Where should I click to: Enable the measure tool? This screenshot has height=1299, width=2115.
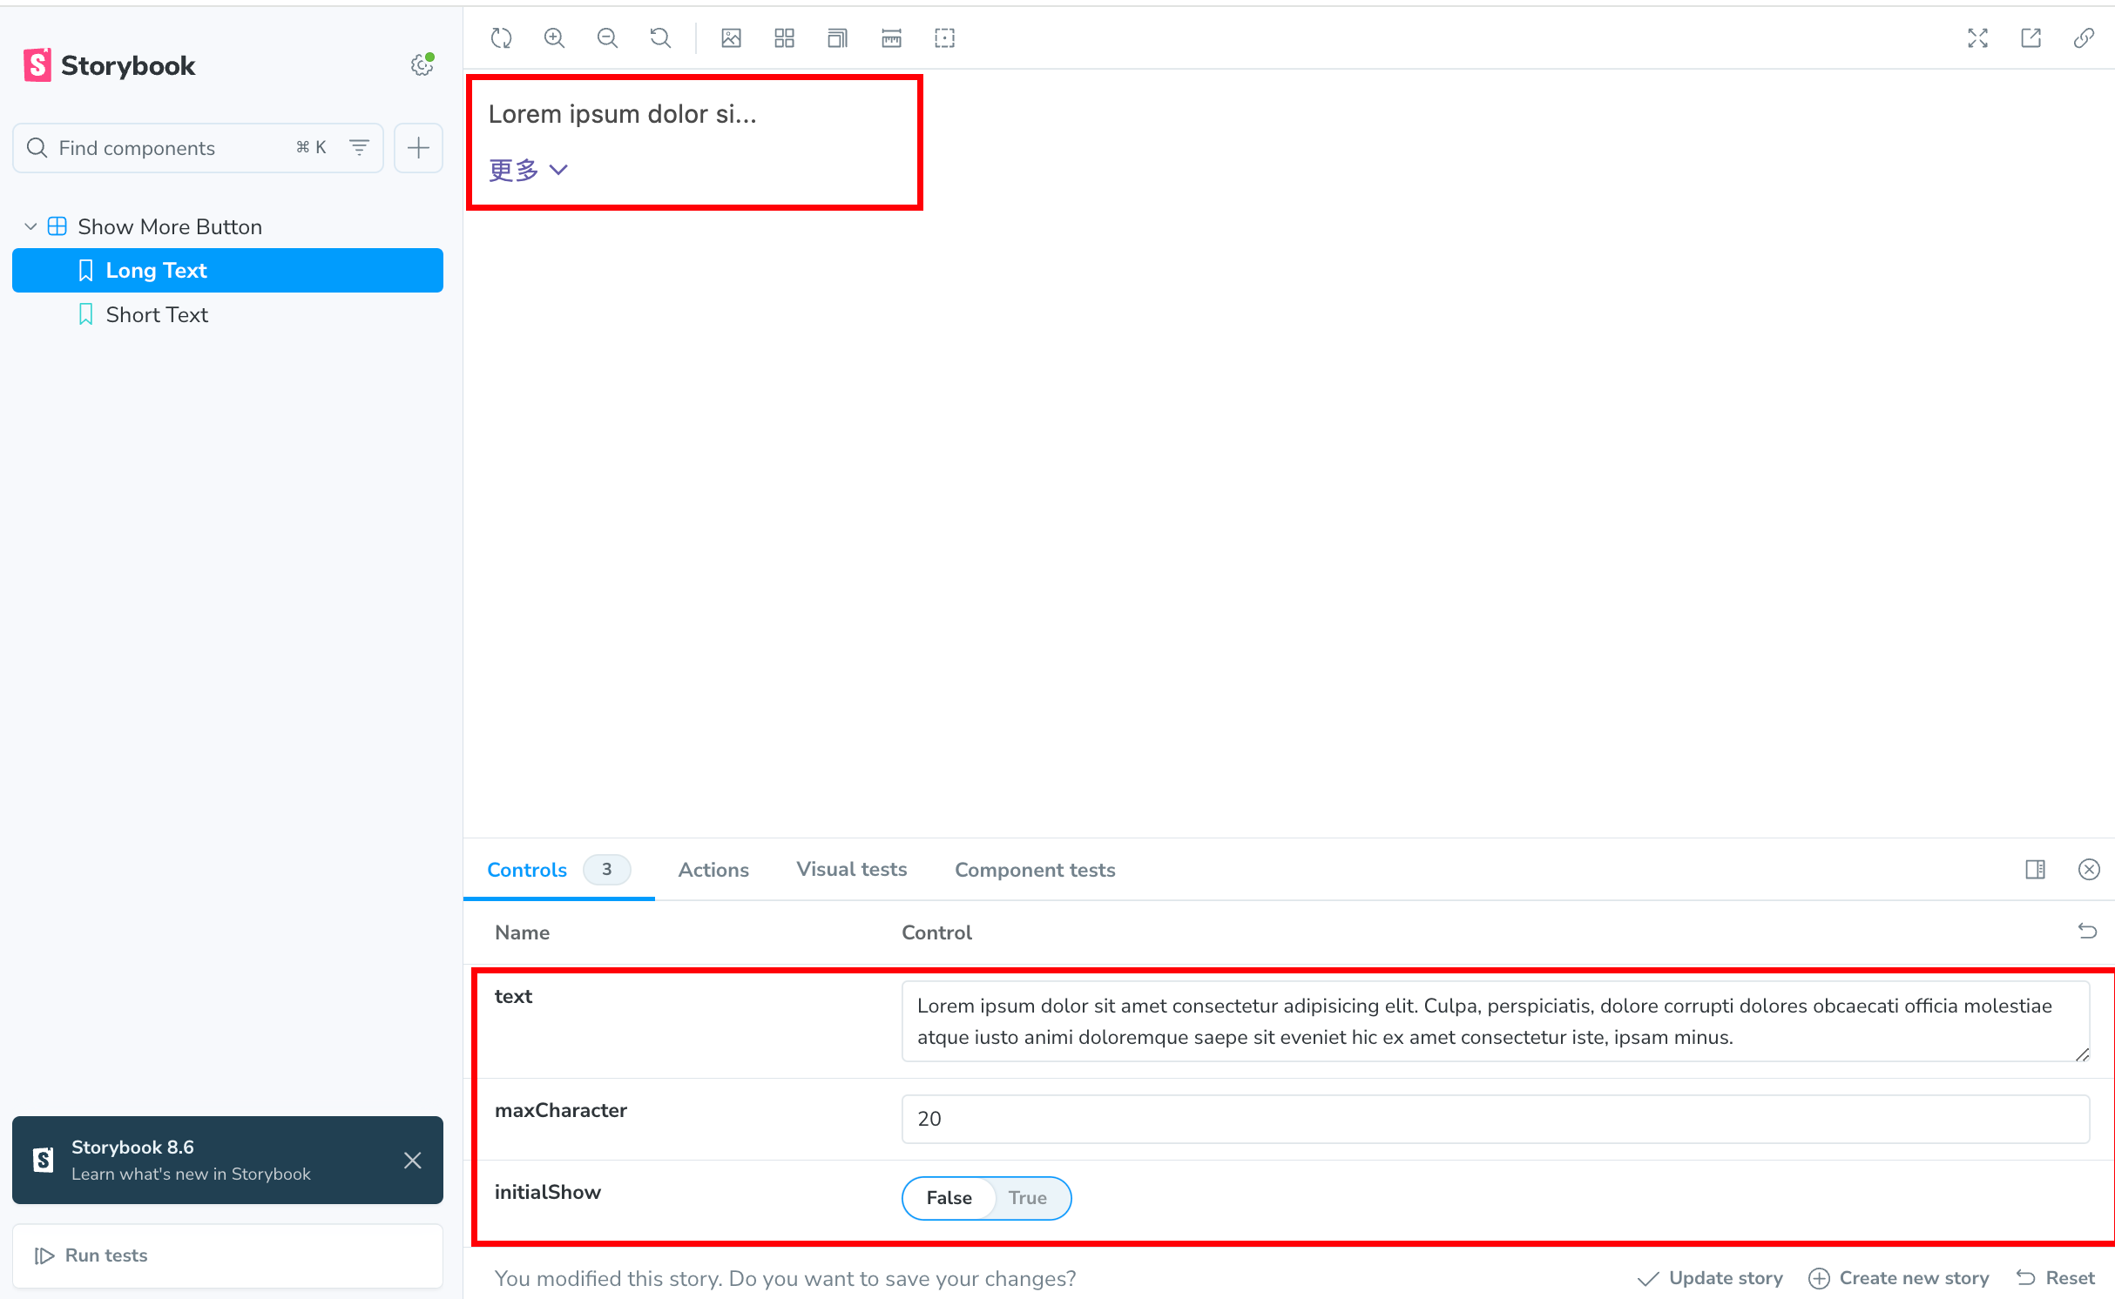[x=891, y=38]
